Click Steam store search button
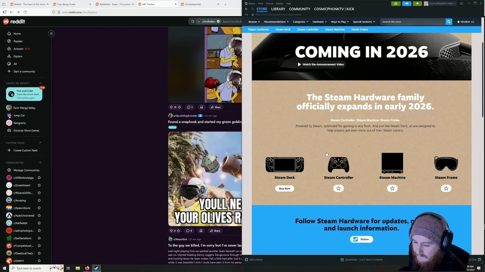The image size is (485, 272). coord(449,22)
